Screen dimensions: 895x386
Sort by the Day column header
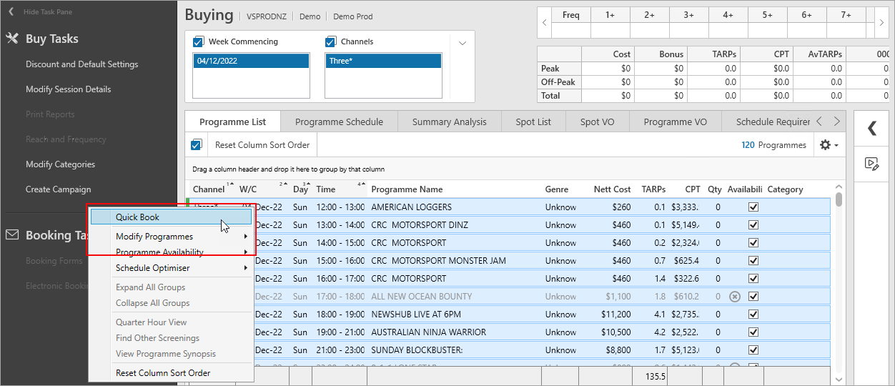click(x=300, y=189)
